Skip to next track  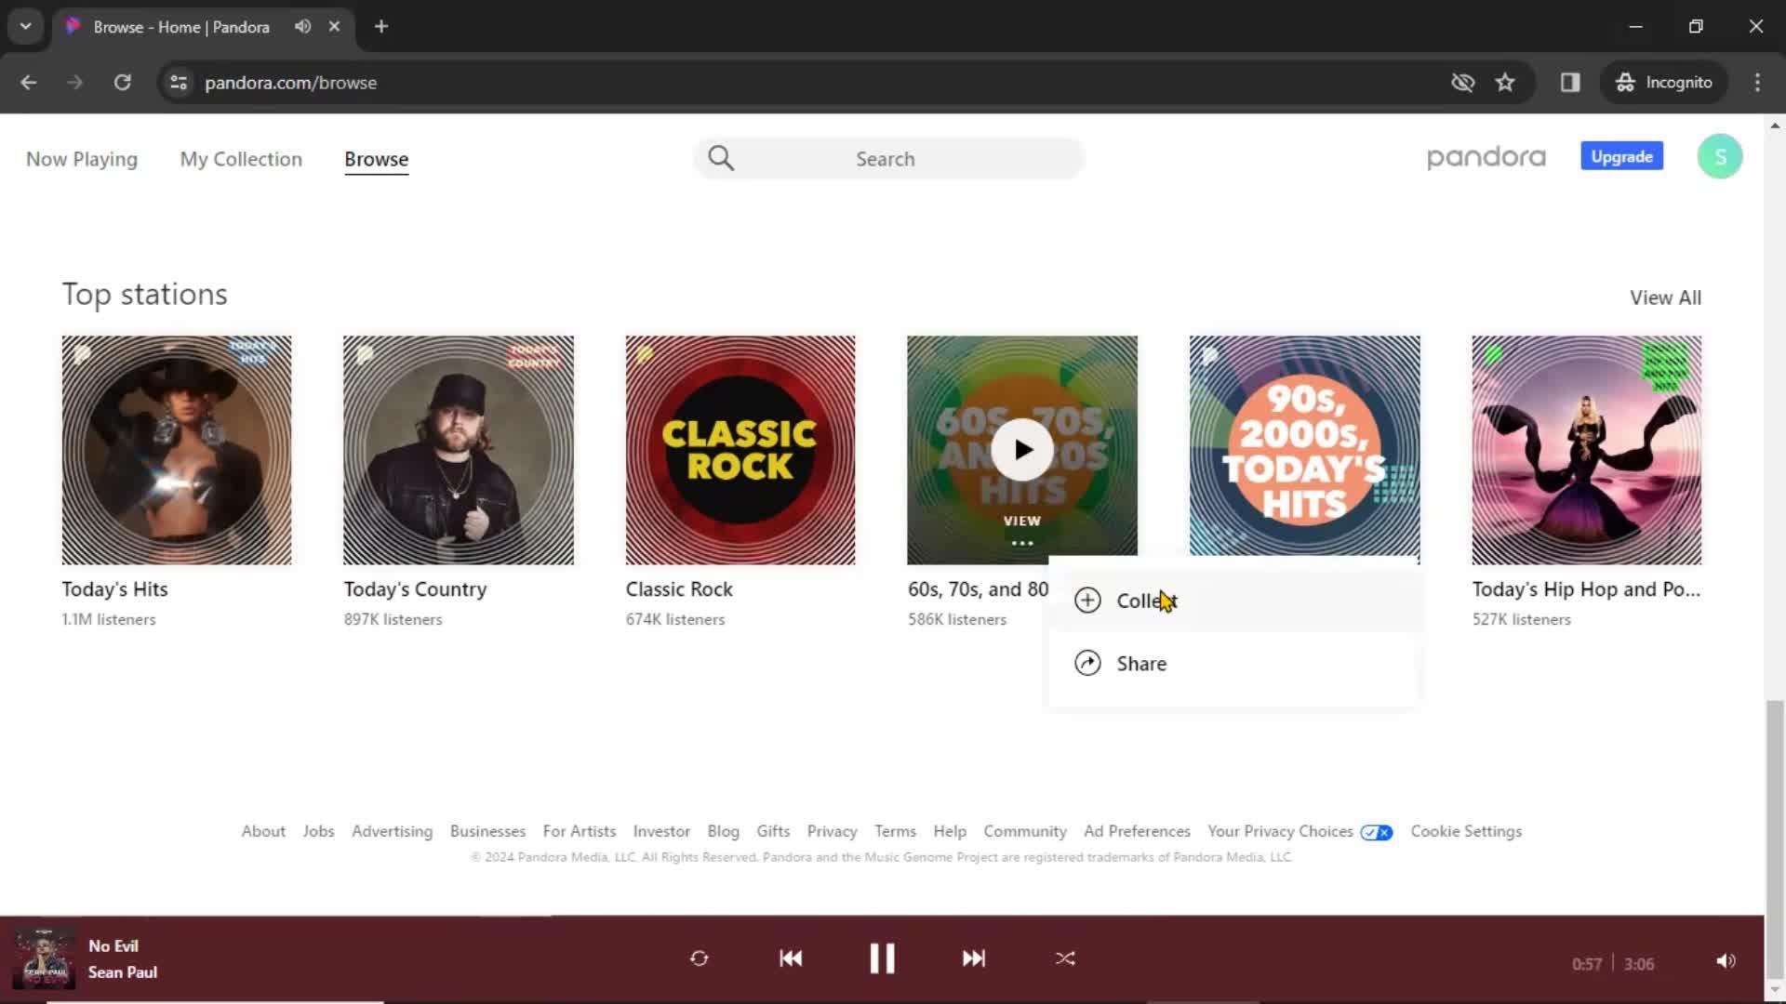(973, 958)
